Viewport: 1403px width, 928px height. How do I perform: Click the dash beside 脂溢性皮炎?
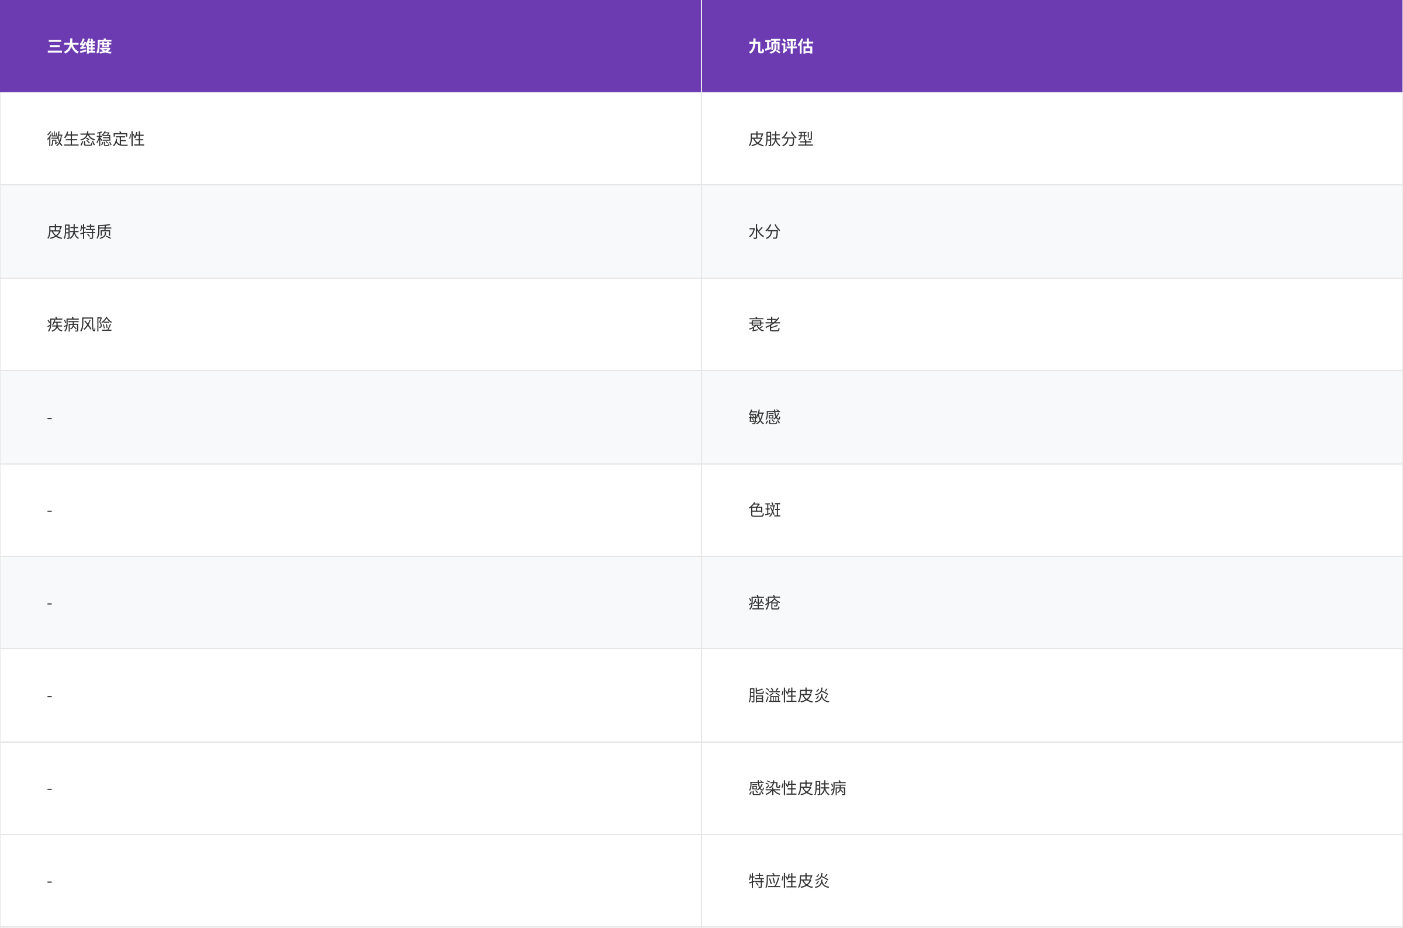50,696
